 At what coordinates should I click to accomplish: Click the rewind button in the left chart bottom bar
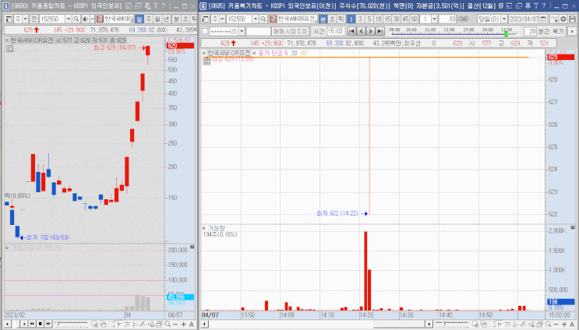coord(32,324)
